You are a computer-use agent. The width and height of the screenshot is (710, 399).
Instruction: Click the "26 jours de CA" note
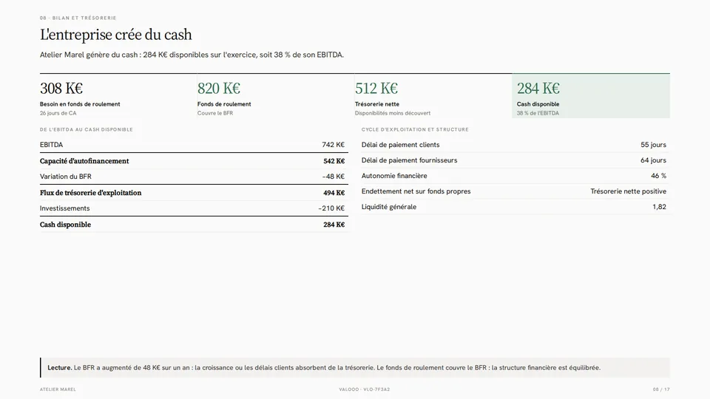click(x=58, y=113)
